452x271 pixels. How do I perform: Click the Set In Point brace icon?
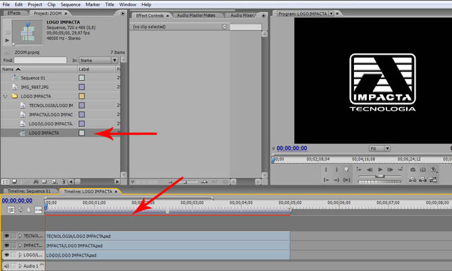click(x=326, y=170)
